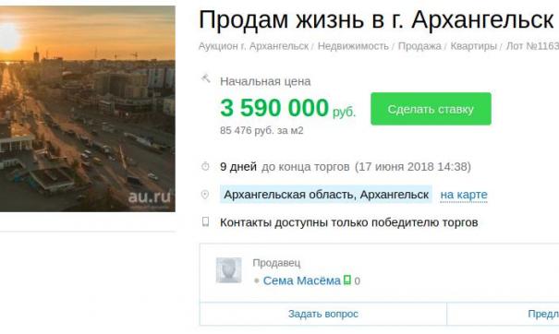Open the на карте map link

[x=464, y=195]
